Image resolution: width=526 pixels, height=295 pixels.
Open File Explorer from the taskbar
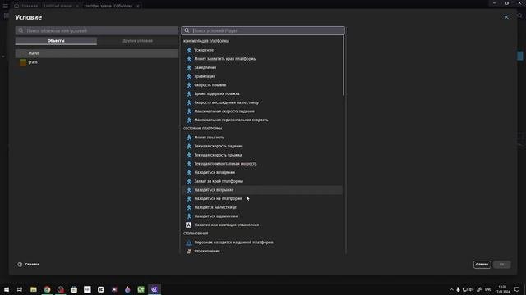(34, 289)
